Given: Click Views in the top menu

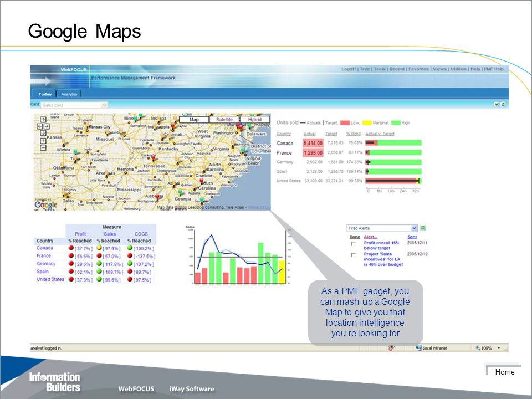Looking at the screenshot, I should coord(439,69).
